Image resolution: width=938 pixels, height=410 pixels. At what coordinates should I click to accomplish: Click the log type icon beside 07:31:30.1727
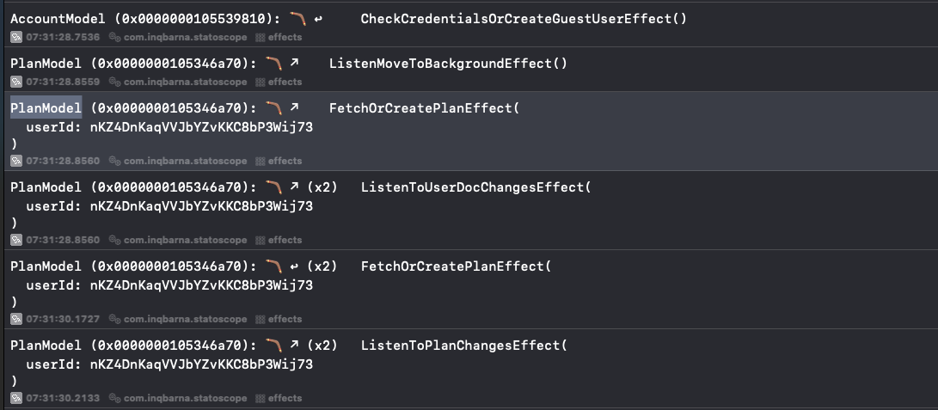pos(16,319)
